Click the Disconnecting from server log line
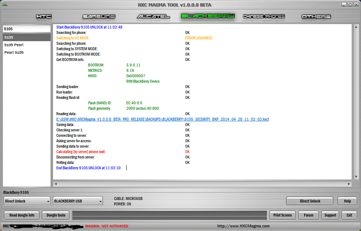Screen dimensions: 361x231 (75, 157)
